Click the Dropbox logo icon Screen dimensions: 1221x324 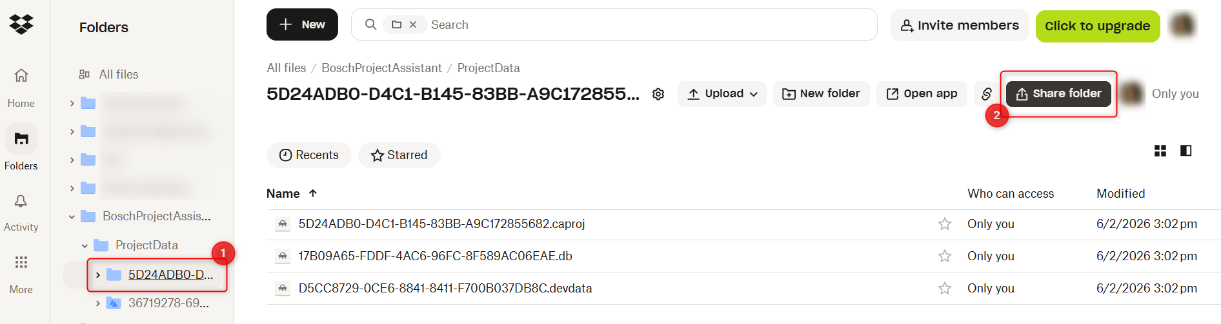tap(21, 24)
